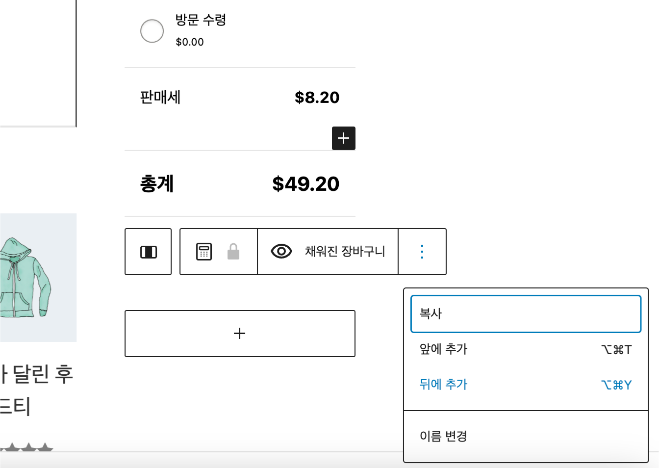659x468 pixels.
Task: Click the $8.20 tax amount
Action: [x=317, y=97]
